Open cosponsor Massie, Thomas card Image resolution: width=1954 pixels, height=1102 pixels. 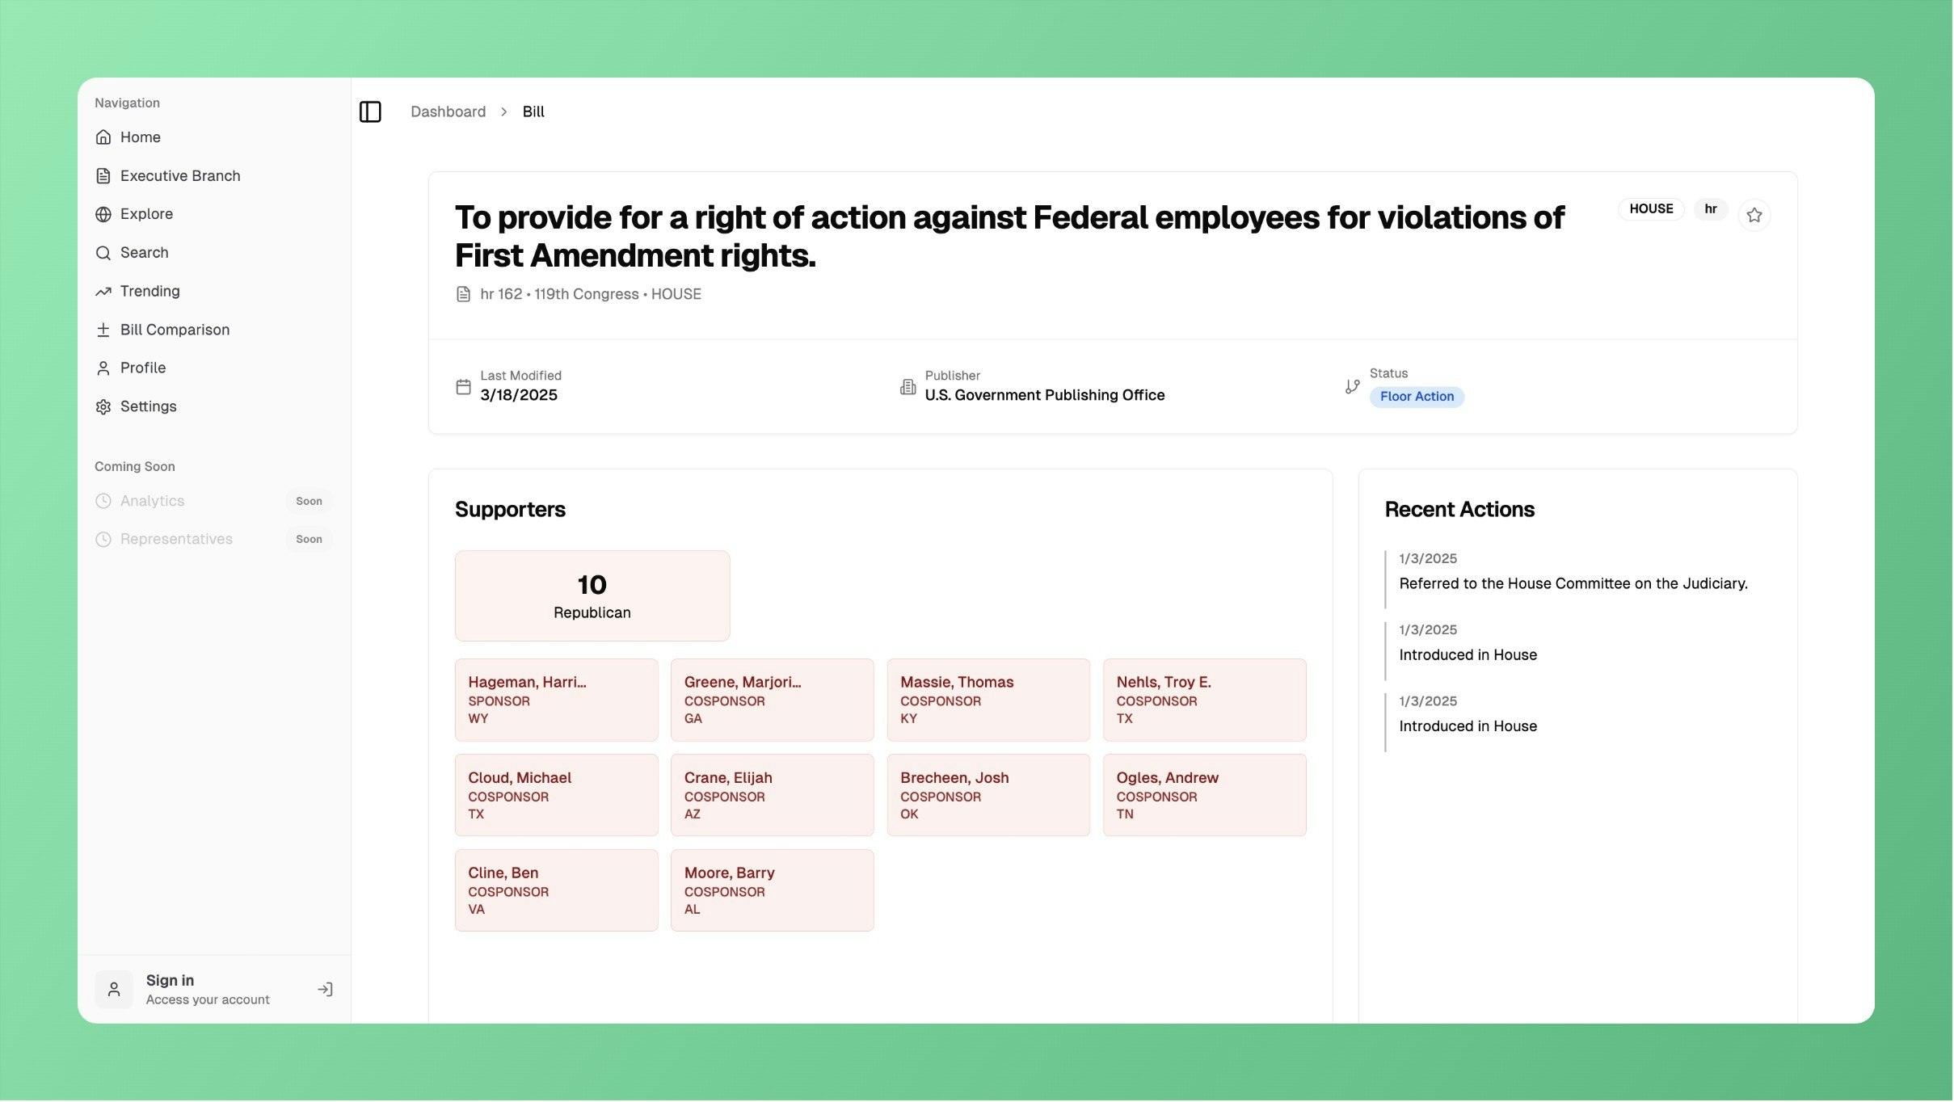tap(988, 700)
